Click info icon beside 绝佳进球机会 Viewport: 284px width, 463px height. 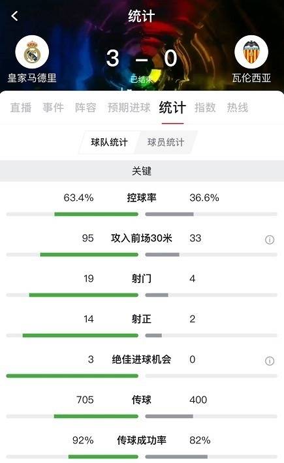(269, 361)
